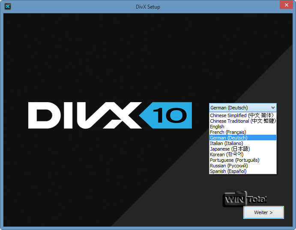Pick Italian (Italiano) from the list
The height and width of the screenshot is (230, 296).
[243, 143]
